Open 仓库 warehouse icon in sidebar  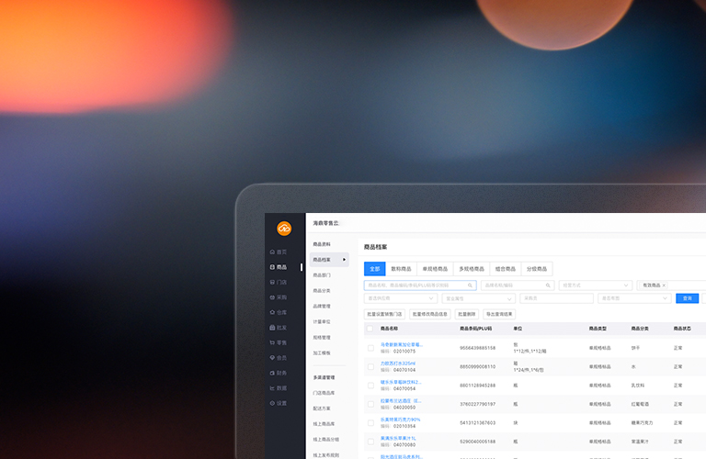click(272, 312)
